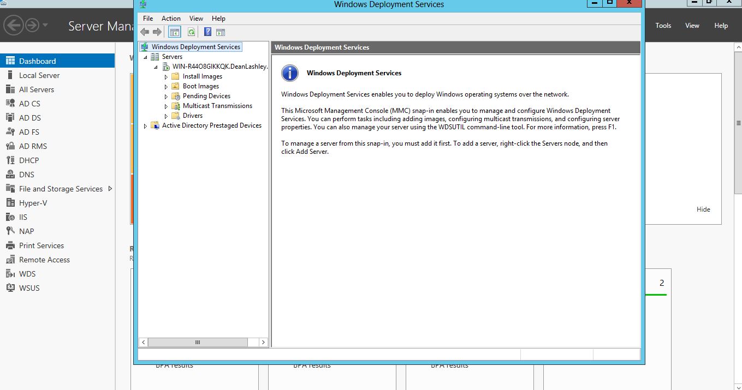
Task: Click the WDS icon in Server Manager sidebar
Action: (x=10, y=274)
